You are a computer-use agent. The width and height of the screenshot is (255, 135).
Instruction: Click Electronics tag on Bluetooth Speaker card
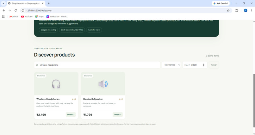point(88,76)
